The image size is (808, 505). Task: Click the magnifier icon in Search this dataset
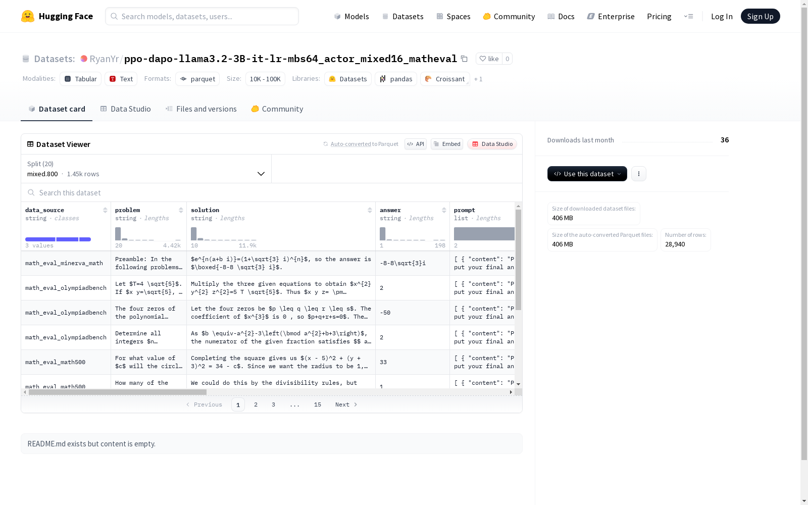pos(31,192)
